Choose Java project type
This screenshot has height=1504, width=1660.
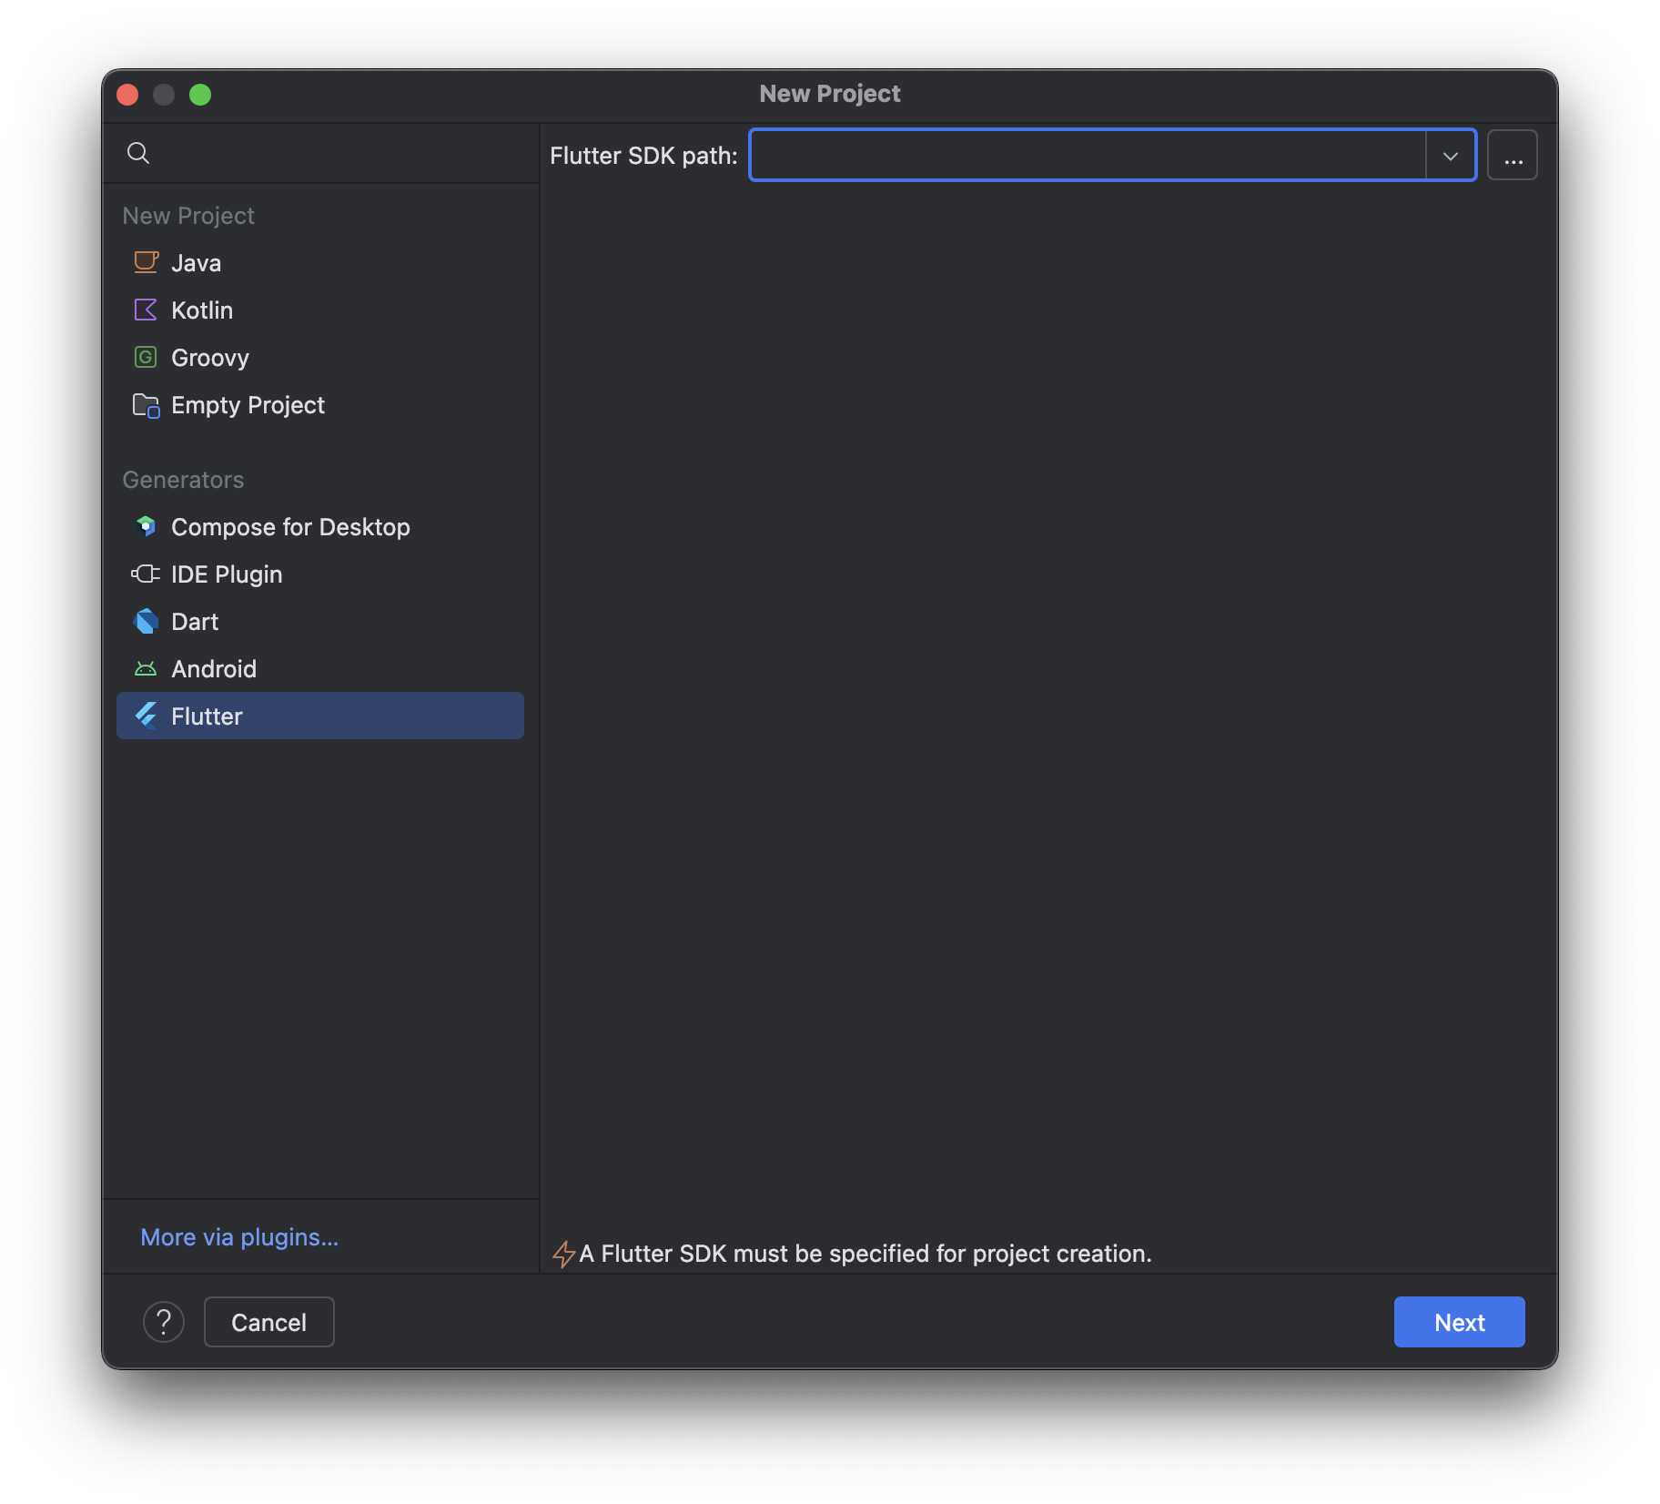coord(319,263)
